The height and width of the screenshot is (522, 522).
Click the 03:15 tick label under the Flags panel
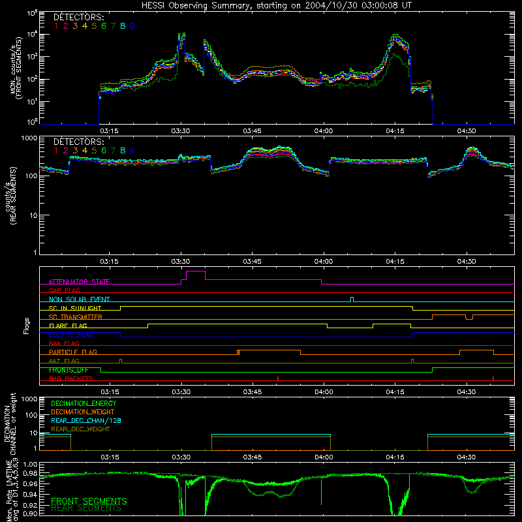click(x=110, y=392)
